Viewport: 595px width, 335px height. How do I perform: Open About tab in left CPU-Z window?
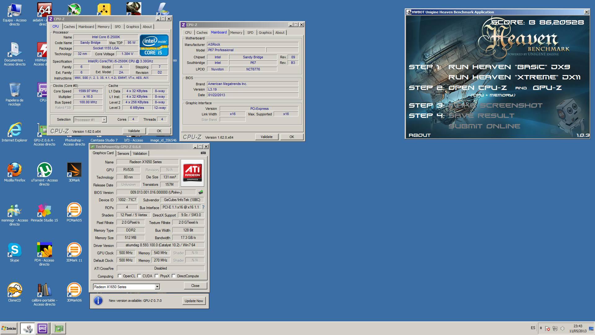147,27
